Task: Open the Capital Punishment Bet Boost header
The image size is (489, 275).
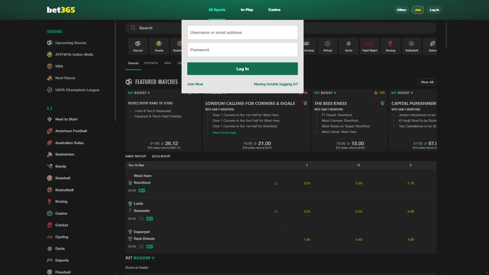Action: pyautogui.click(x=414, y=103)
